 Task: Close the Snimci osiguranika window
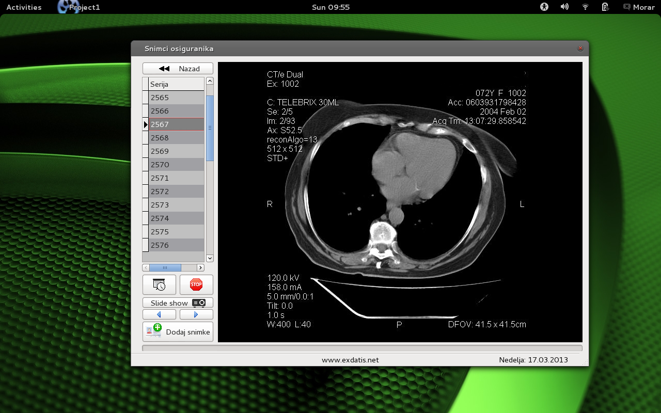580,49
